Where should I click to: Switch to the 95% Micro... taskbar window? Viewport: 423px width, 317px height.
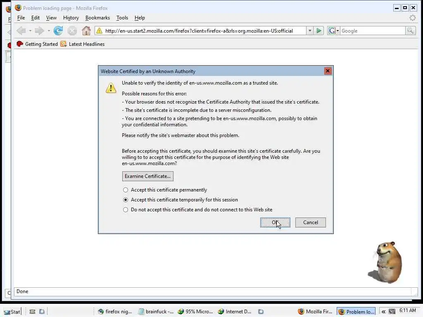tap(195, 312)
